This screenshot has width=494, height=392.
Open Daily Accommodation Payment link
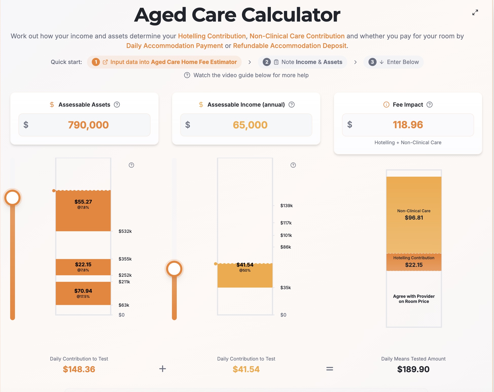[174, 46]
